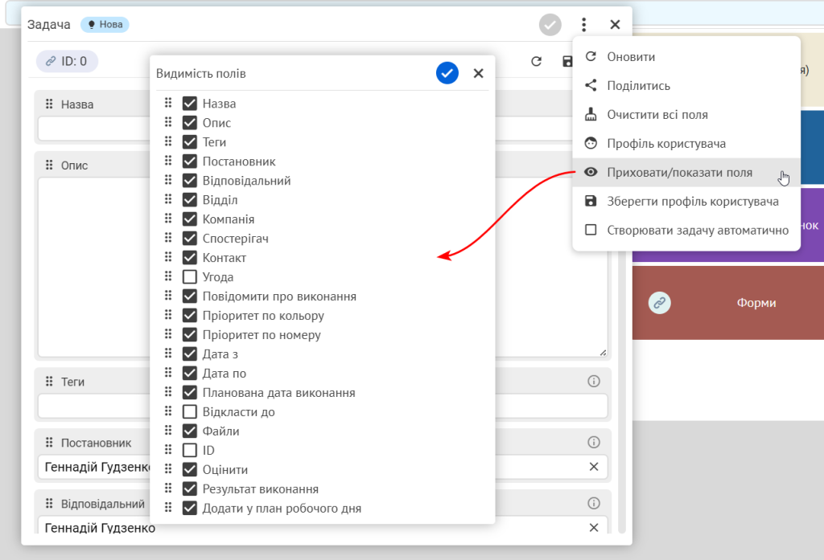Click info icon in Теги section
The image size is (824, 560).
(594, 382)
